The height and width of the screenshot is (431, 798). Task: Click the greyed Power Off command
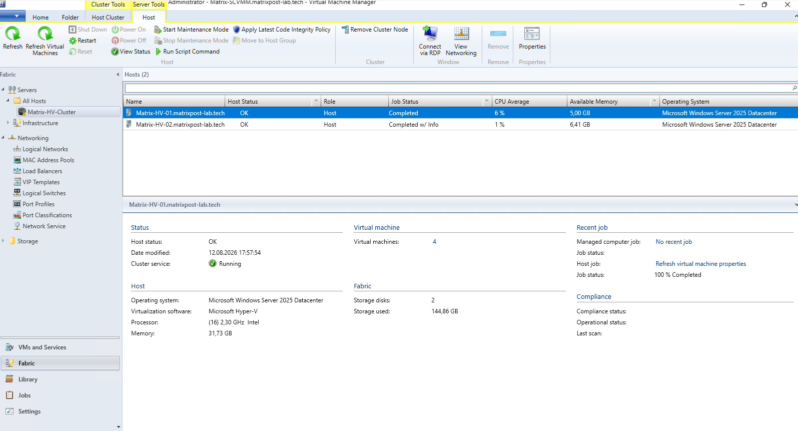tap(129, 41)
